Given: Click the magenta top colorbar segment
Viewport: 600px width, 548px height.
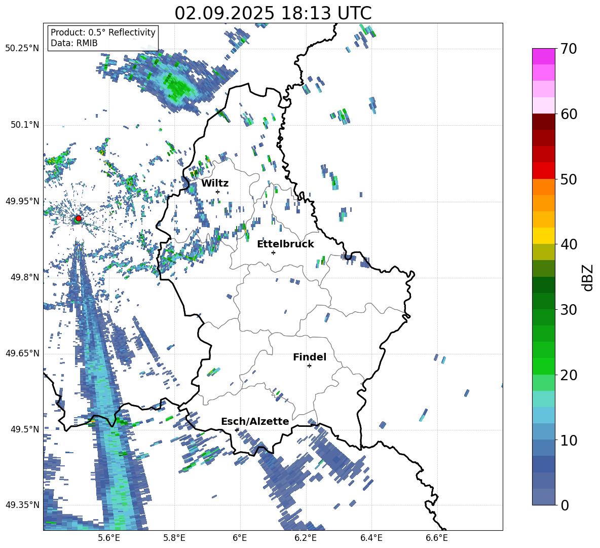Looking at the screenshot, I should (x=543, y=56).
